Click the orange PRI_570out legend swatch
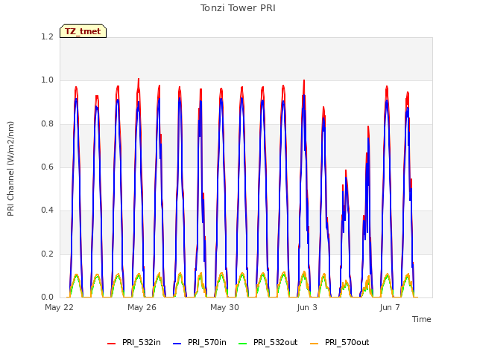 314,344
